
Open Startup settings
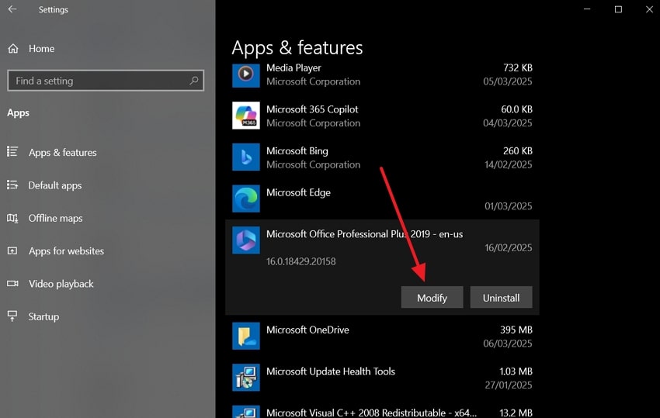tap(43, 316)
